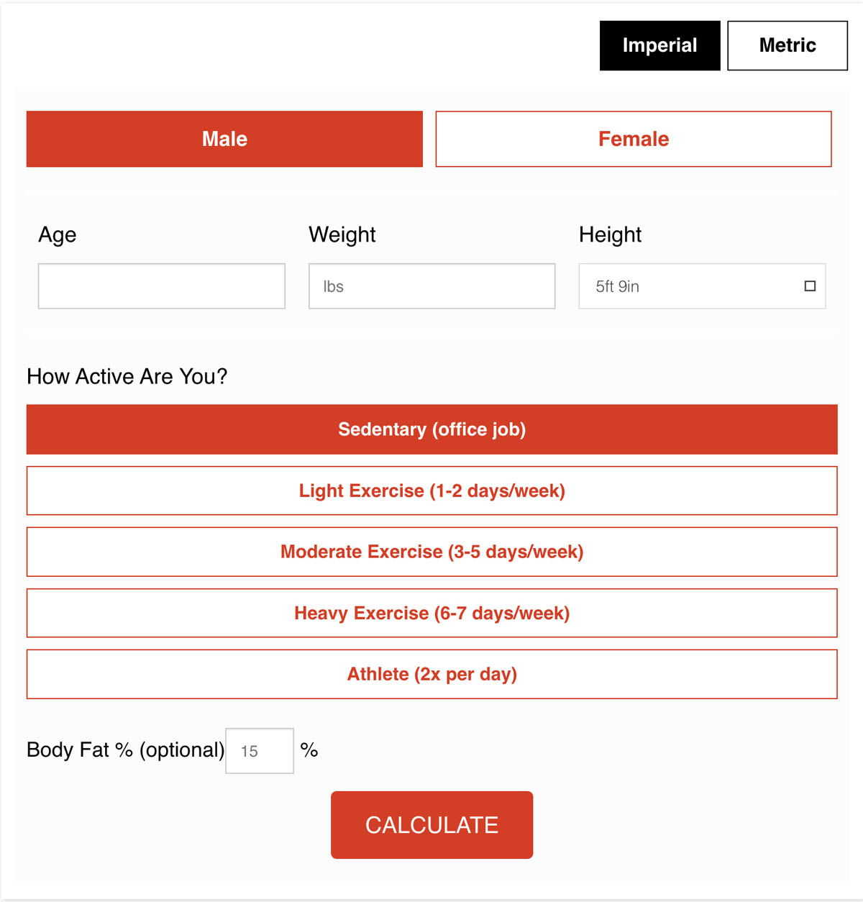Choose Sedentary (office job) activity level

pos(431,429)
